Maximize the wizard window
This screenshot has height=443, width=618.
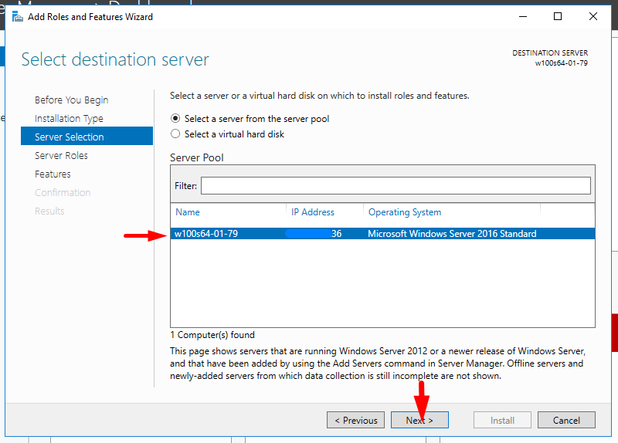point(558,16)
